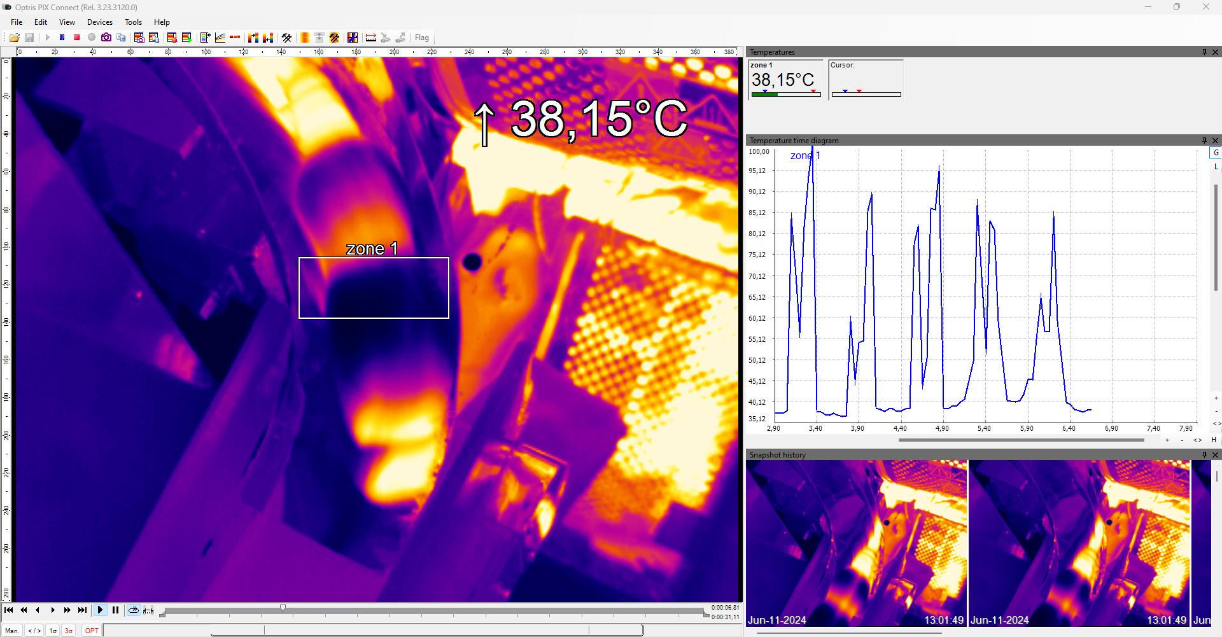The width and height of the screenshot is (1222, 637).
Task: Capture a snapshot using the camera icon
Action: click(107, 38)
